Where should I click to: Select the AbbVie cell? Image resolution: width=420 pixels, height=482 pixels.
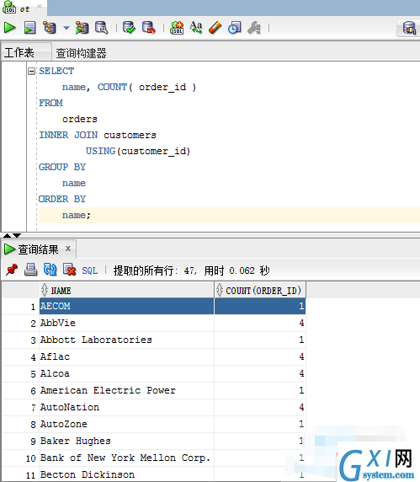pyautogui.click(x=127, y=323)
